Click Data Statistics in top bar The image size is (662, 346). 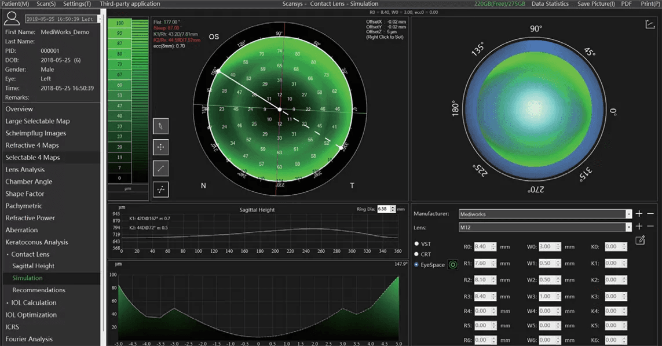pos(550,4)
